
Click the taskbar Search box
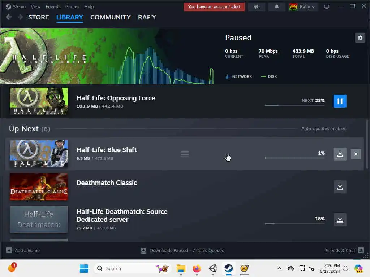coord(132,268)
